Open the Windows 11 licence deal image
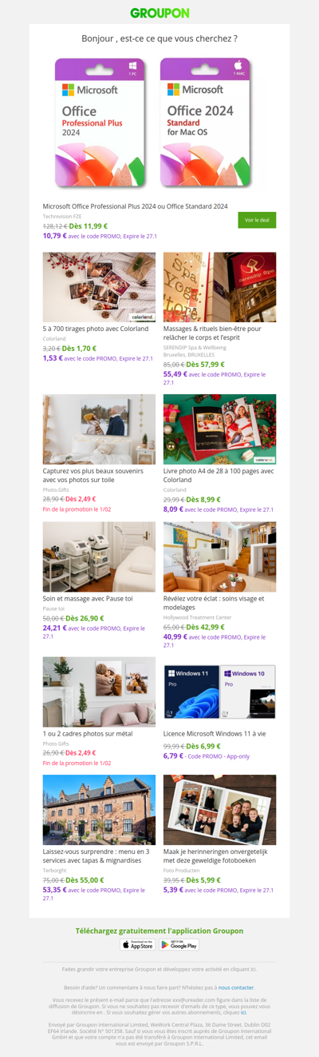 click(x=219, y=692)
